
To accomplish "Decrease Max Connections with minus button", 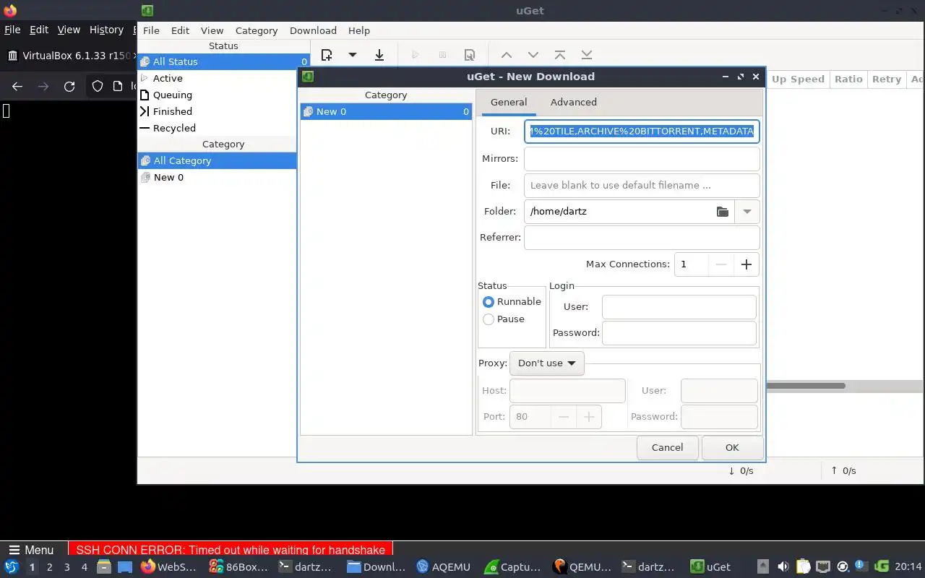I will pos(720,264).
